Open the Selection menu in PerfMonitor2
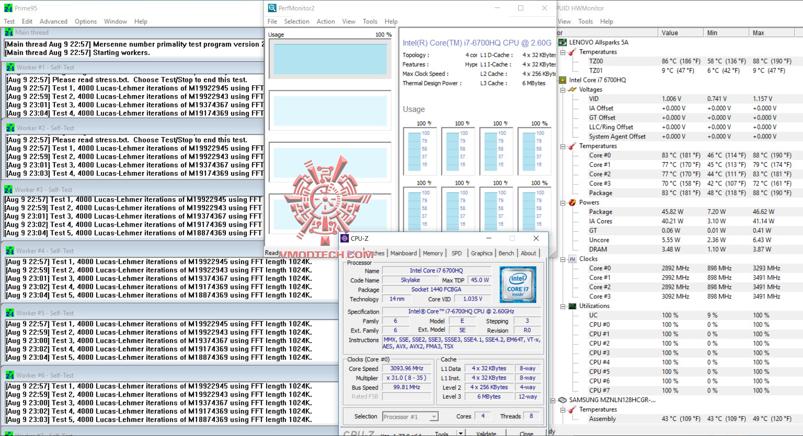803x436 pixels. pyautogui.click(x=297, y=21)
